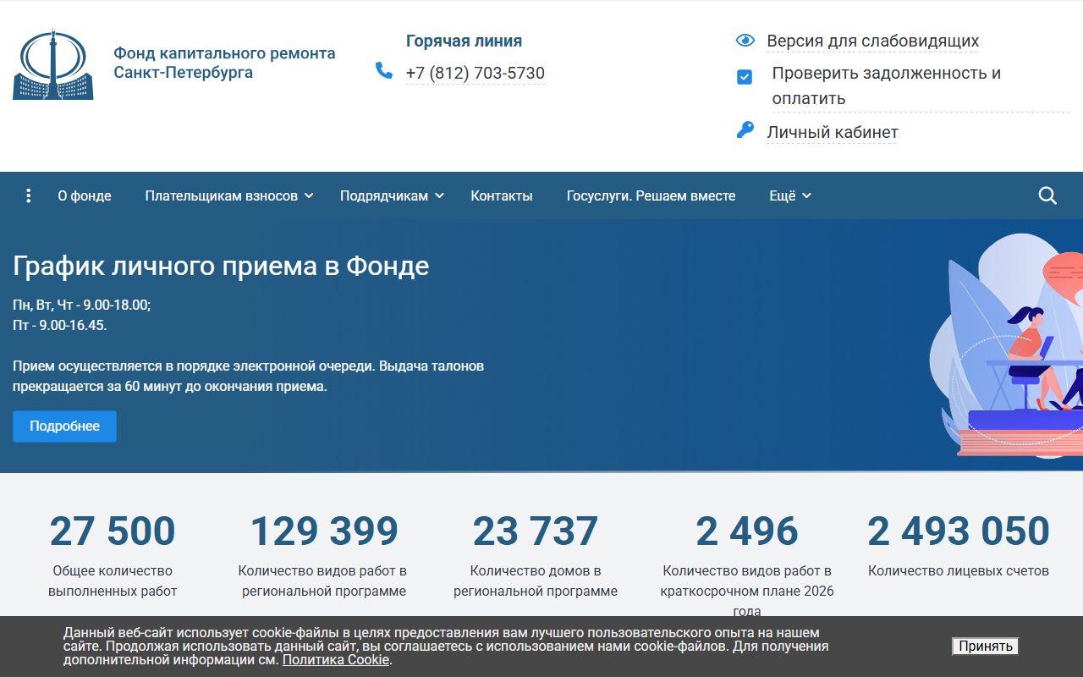Open Версия для слабовидящих link

(x=872, y=41)
